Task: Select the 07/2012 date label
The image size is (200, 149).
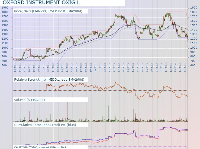Action: (81, 68)
